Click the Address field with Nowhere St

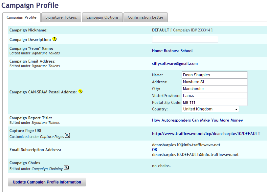click(214, 82)
